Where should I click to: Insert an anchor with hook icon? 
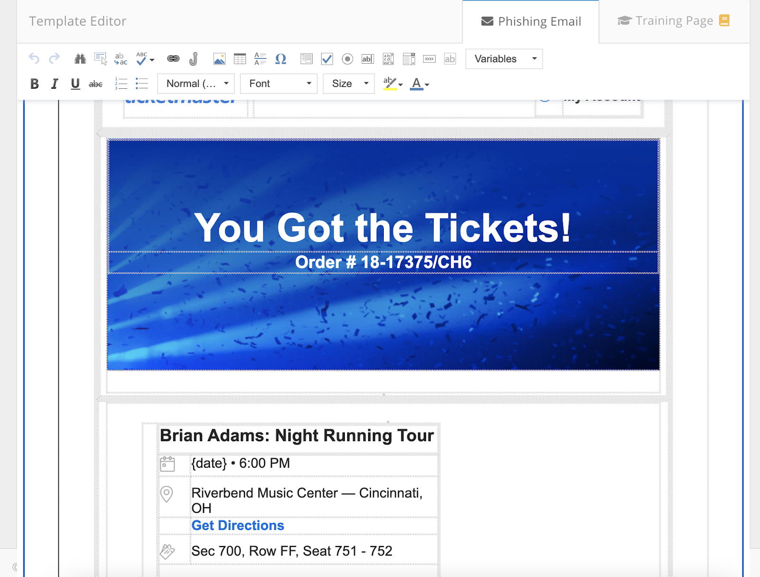[193, 59]
